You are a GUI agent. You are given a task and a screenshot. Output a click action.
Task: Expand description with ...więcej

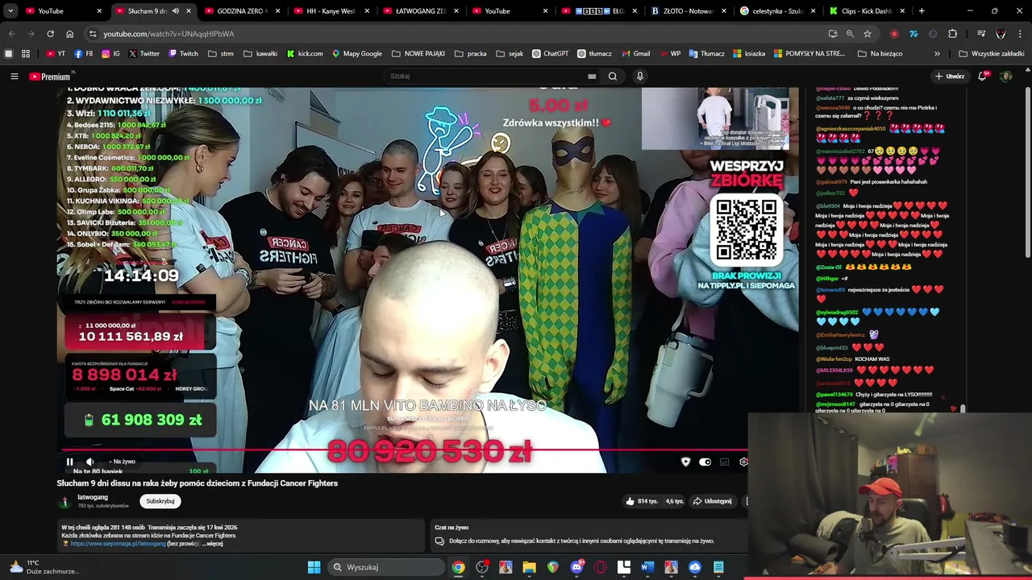coord(212,544)
